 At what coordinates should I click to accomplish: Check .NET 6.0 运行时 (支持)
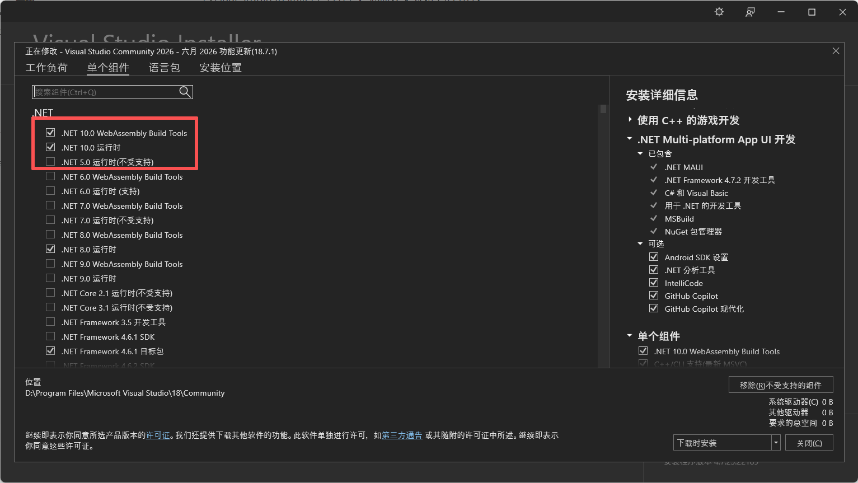(50, 191)
